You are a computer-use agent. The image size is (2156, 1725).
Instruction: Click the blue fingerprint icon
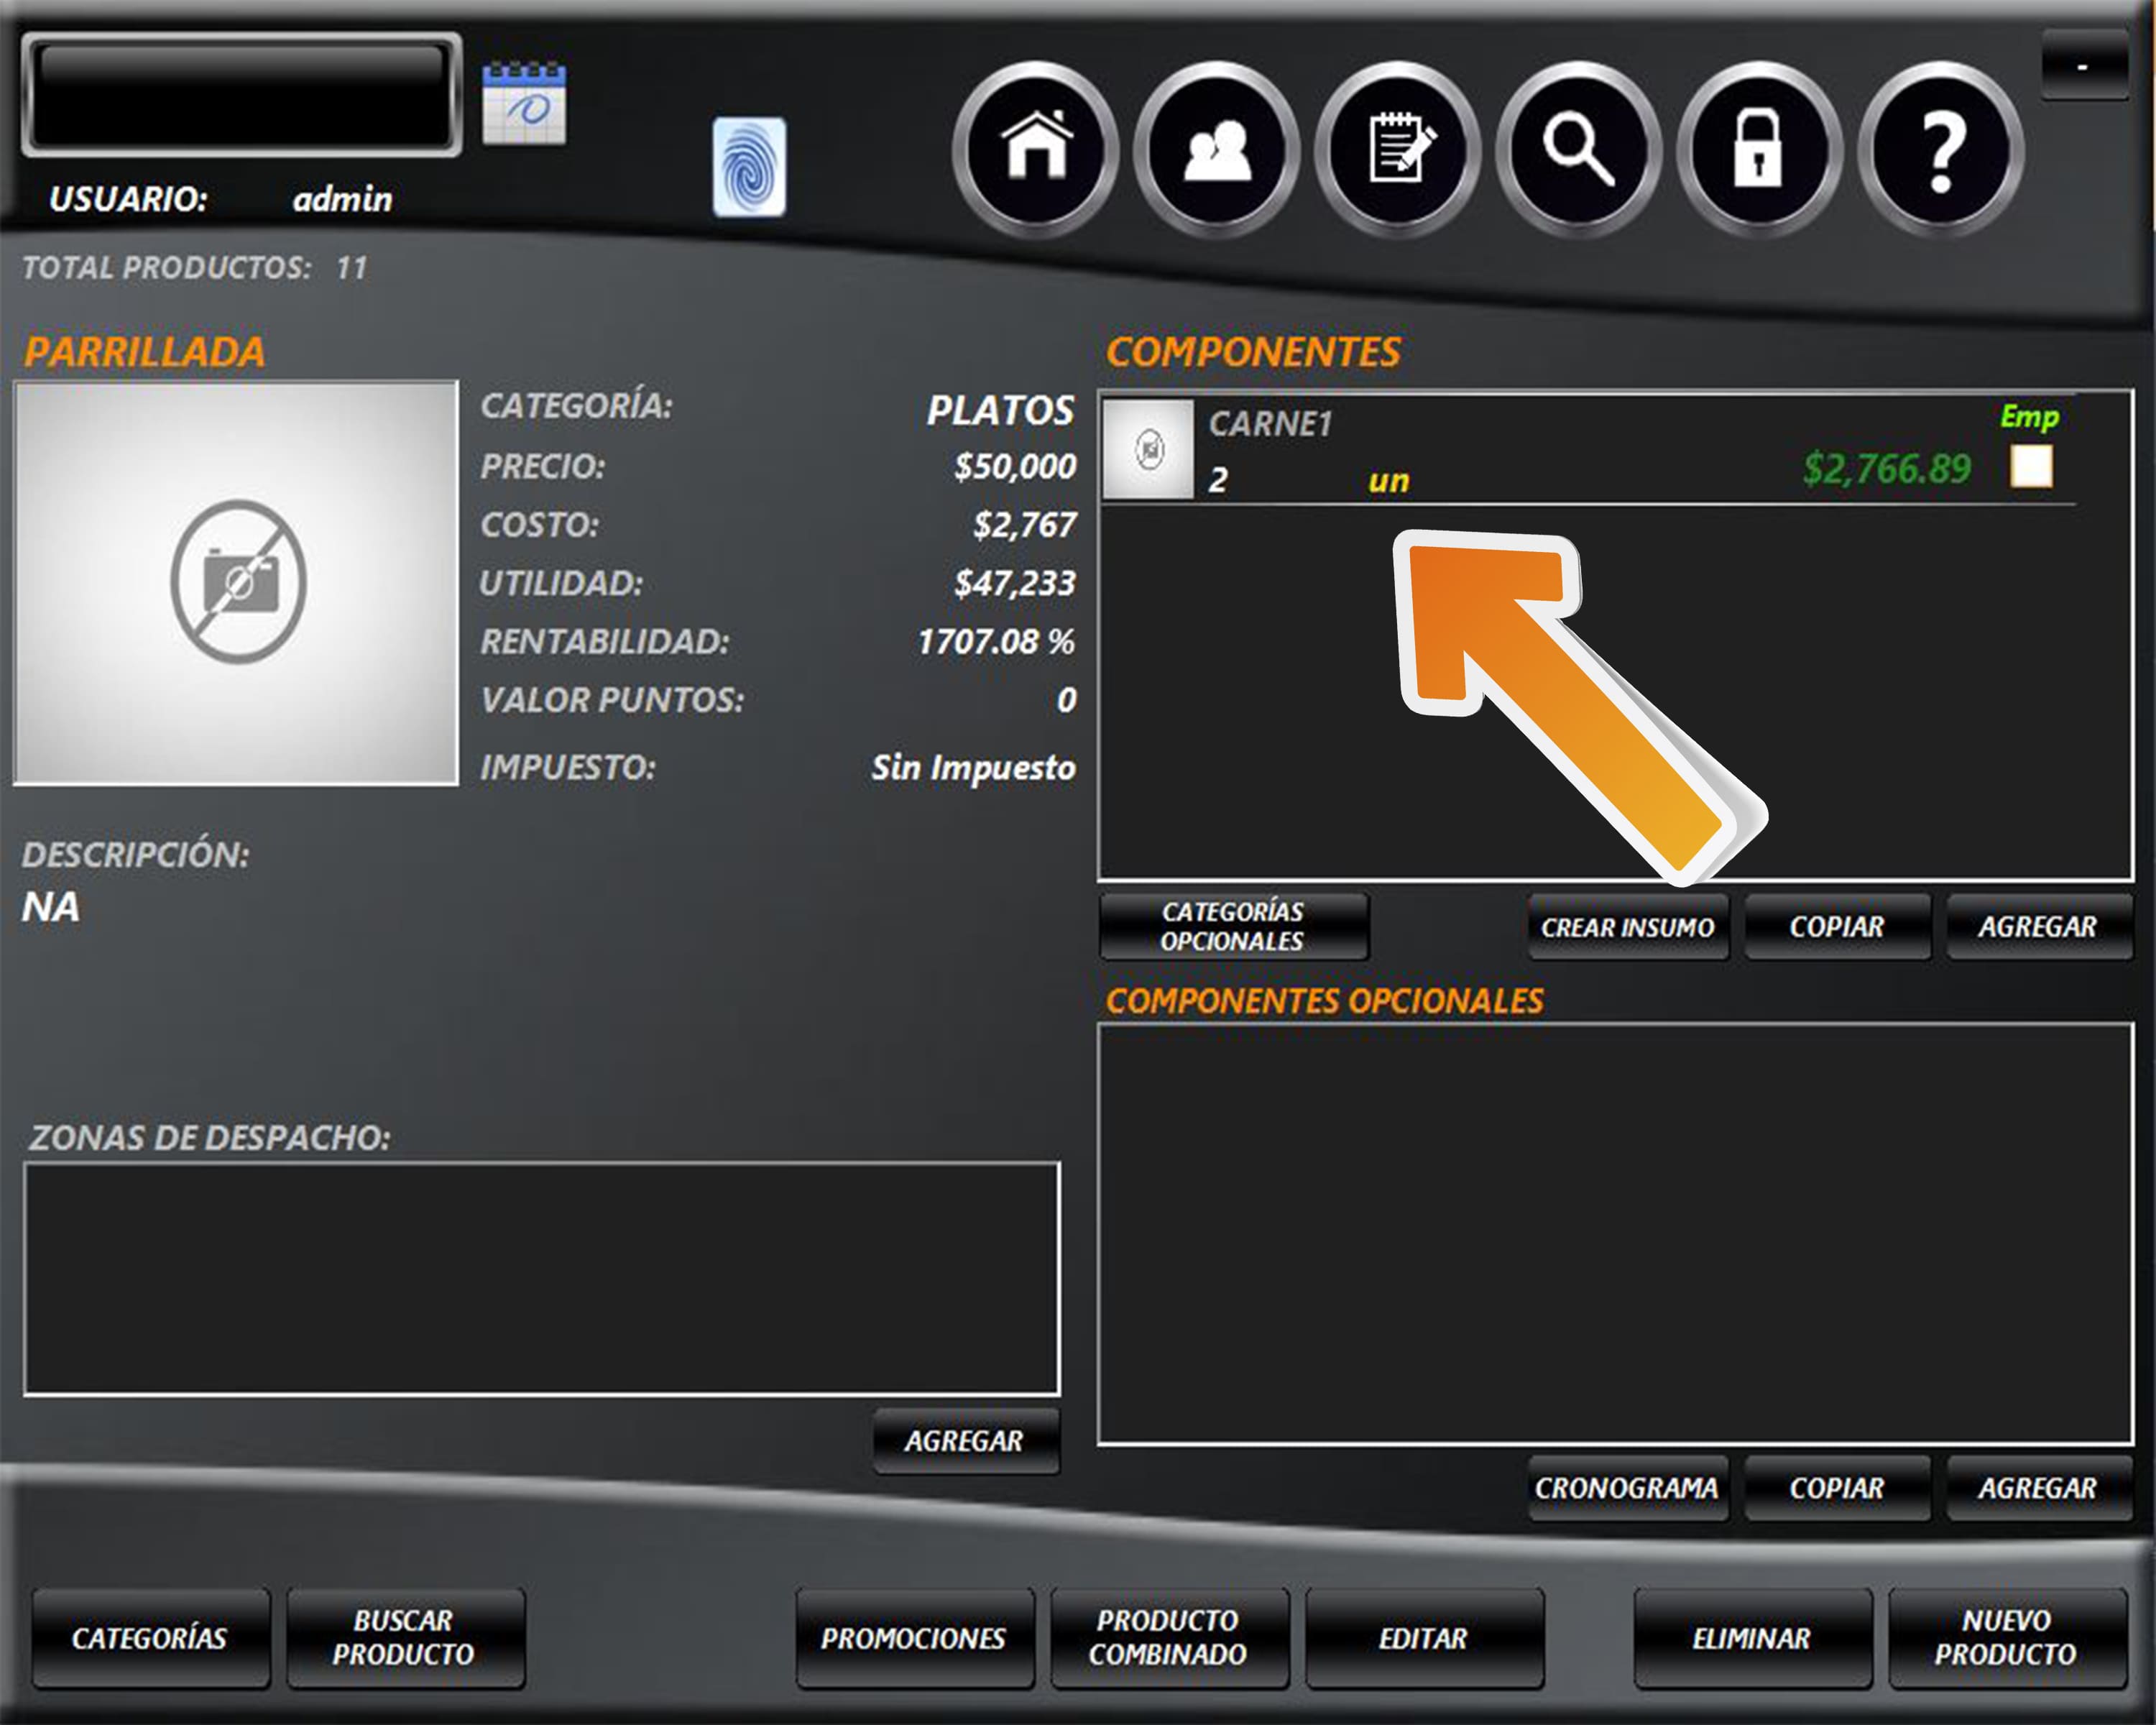click(749, 167)
